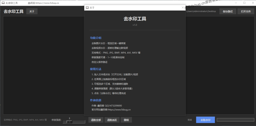This screenshot has width=256, height=126.
Task: Click step 3 可框选多个区域 instruction
Action: point(110,84)
